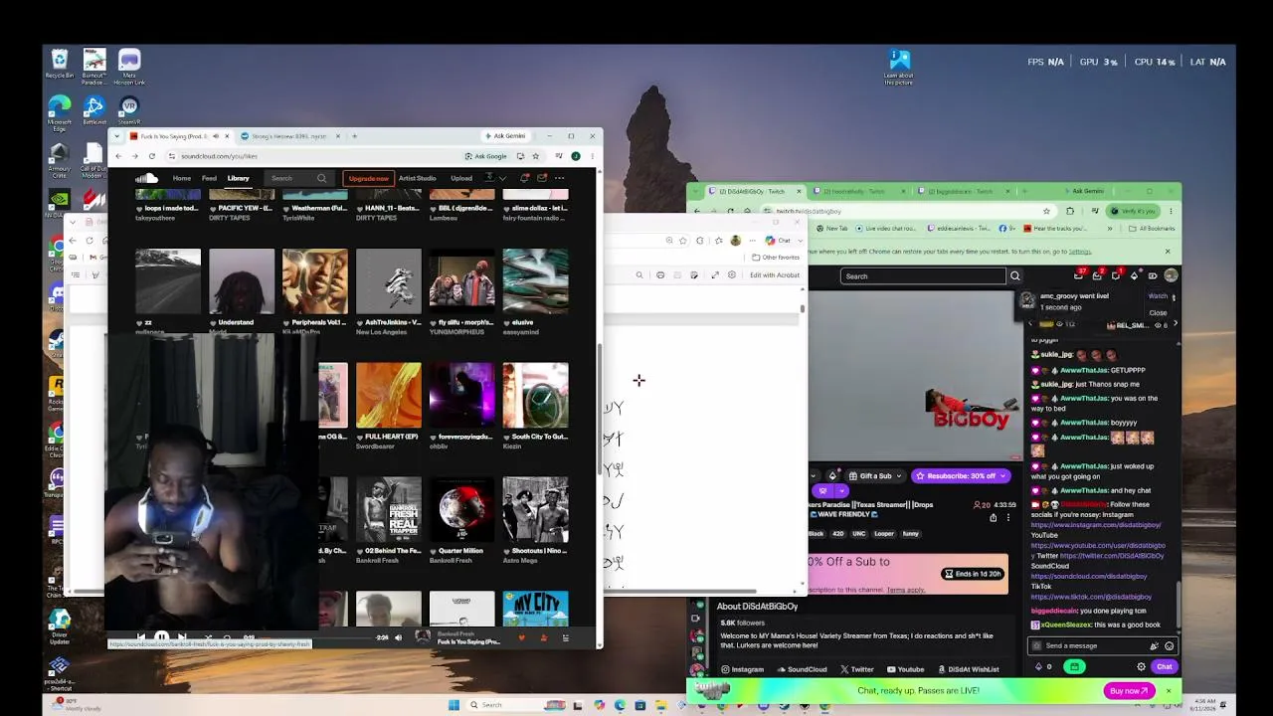Open the FULL HEART (EP) artwork
1273x716 pixels.
point(388,396)
